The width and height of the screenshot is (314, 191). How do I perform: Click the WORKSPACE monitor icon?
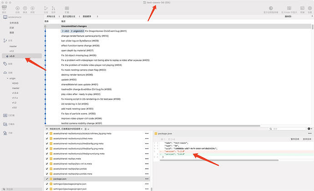[x=5, y=17]
